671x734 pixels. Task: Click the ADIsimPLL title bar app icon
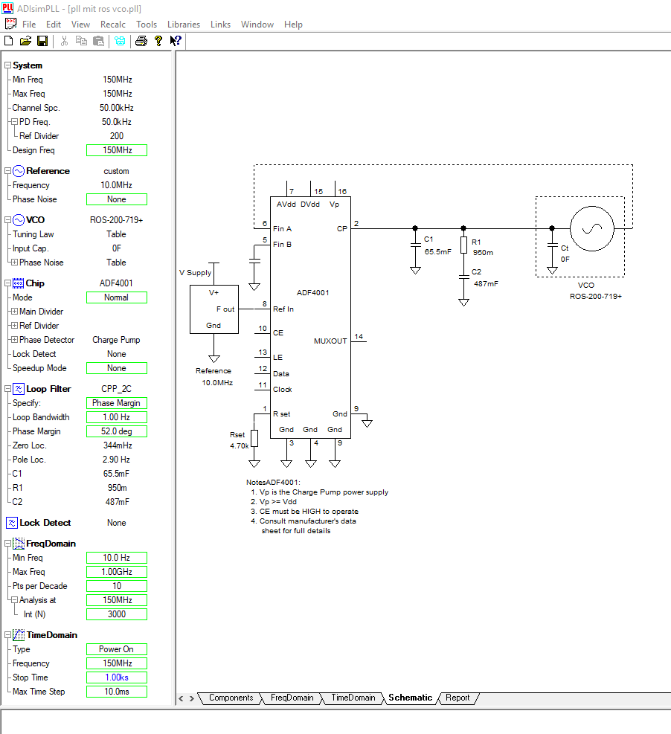8,8
